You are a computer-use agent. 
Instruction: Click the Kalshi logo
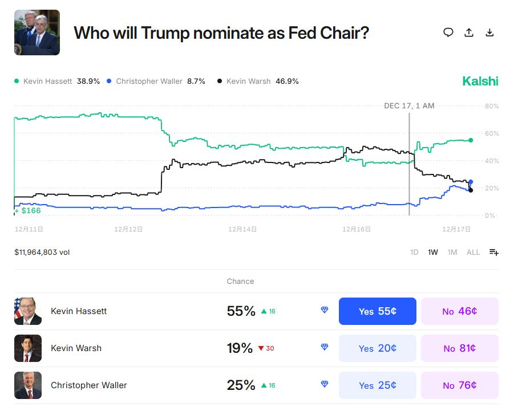(480, 81)
